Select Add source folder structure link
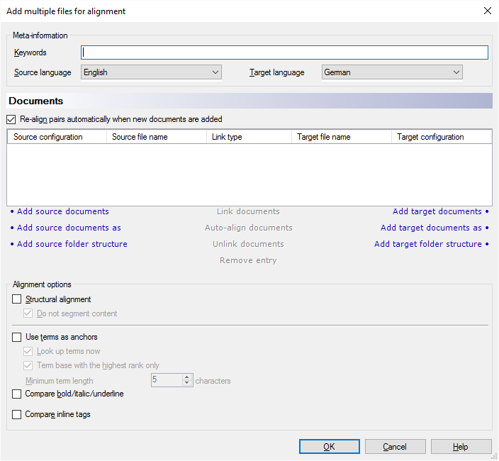 pos(72,244)
